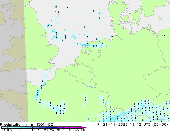Image resolution: width=170 pixels, height=131 pixels.
Task: Select the purple swatch between 30 and 35
Action: pyautogui.click(x=60, y=128)
